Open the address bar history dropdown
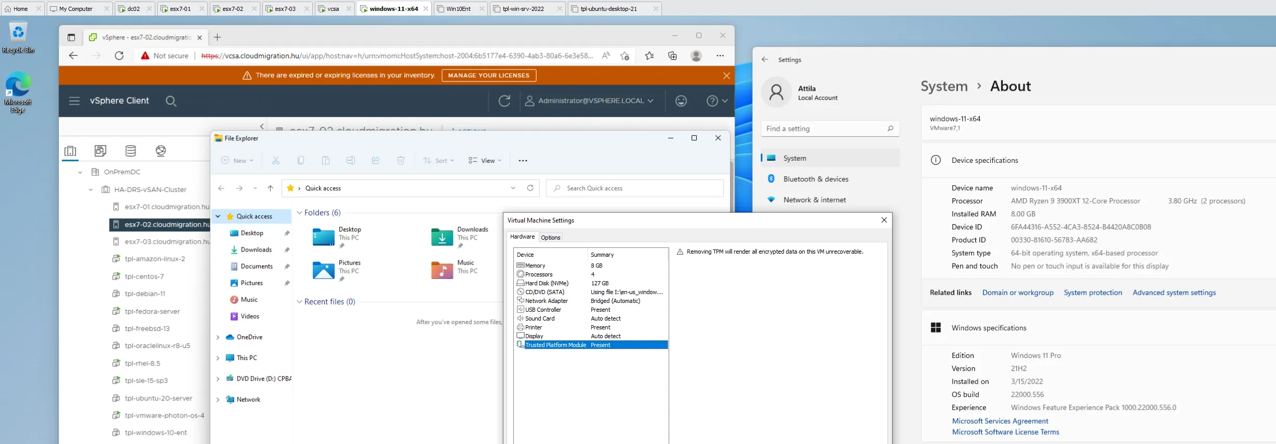 [x=513, y=188]
